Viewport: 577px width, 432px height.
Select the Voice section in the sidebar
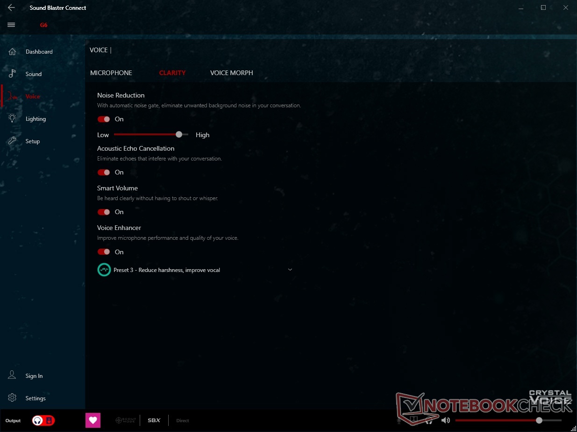(43, 97)
